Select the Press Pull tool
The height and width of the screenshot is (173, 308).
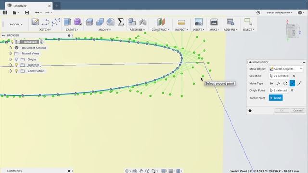90,22
